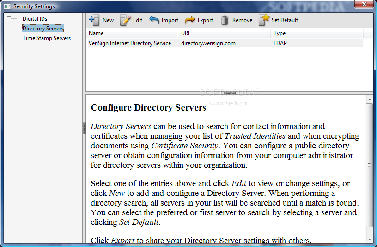Click the New server icon
Image resolution: width=377 pixels, height=247 pixels.
pos(94,20)
